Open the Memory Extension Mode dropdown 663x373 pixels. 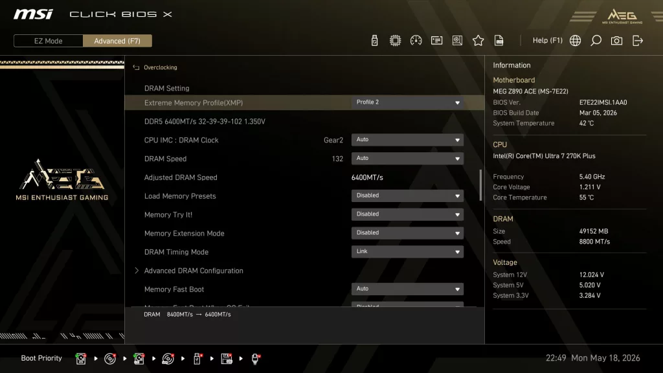[x=407, y=232]
